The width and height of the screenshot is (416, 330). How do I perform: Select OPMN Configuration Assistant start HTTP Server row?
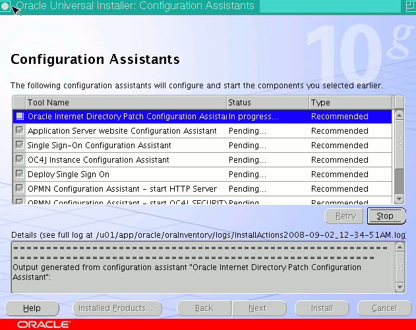[202, 189]
